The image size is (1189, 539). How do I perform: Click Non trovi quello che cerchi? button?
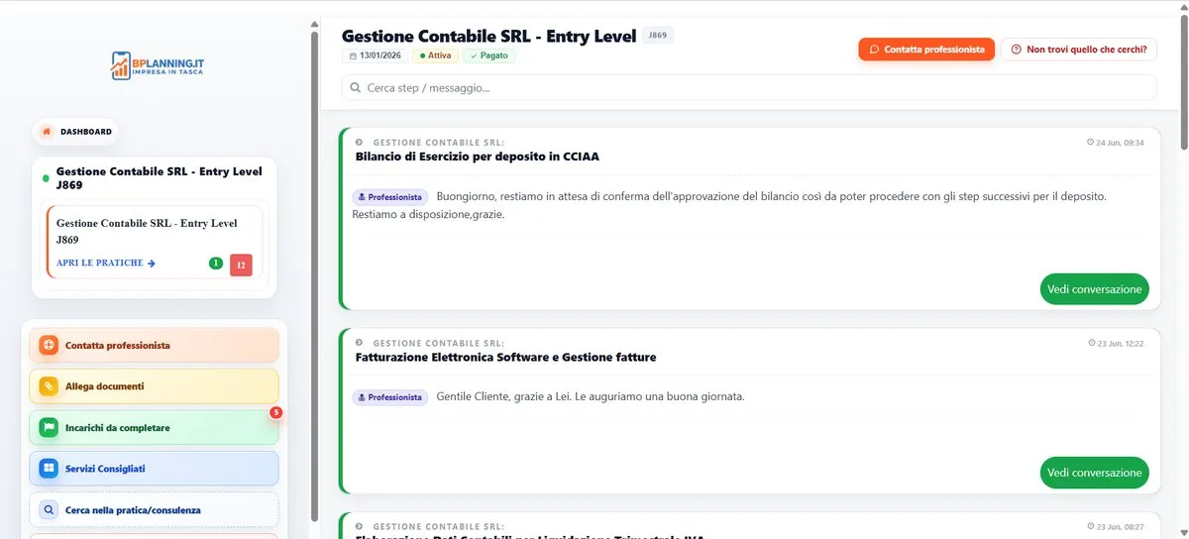[x=1079, y=49]
